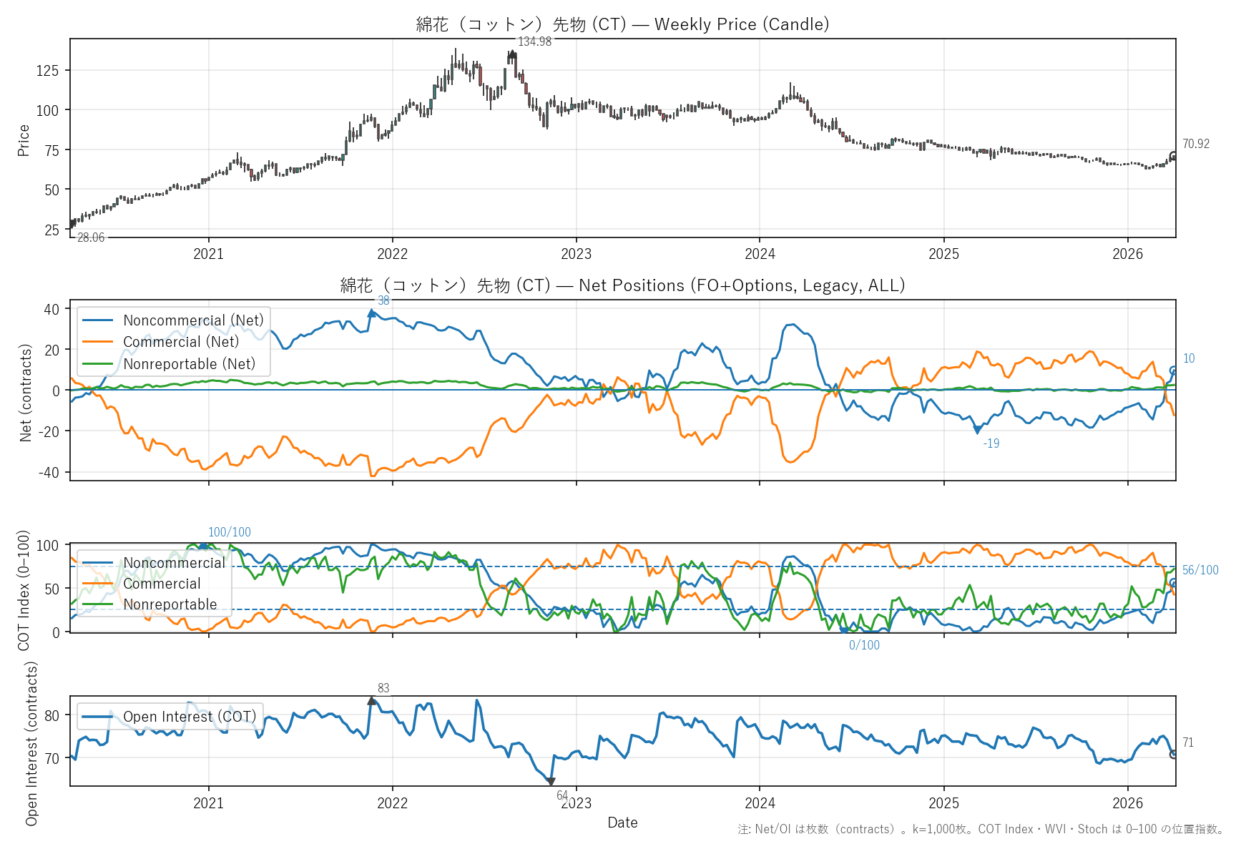Viewport: 1236px width, 844px height.
Task: Click the COT Index 100/100 peak marker
Action: [203, 546]
